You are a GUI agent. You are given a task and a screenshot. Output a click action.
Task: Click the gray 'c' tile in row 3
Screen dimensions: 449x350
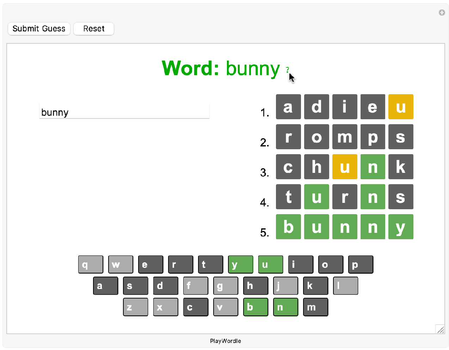click(288, 167)
